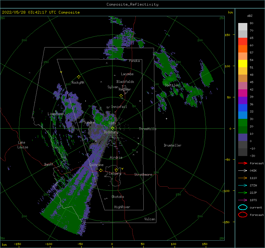Image resolution: width=265 pixels, height=248 pixels.
Task: Click the yellow radar site marker near Didsbury
Action: point(112,128)
